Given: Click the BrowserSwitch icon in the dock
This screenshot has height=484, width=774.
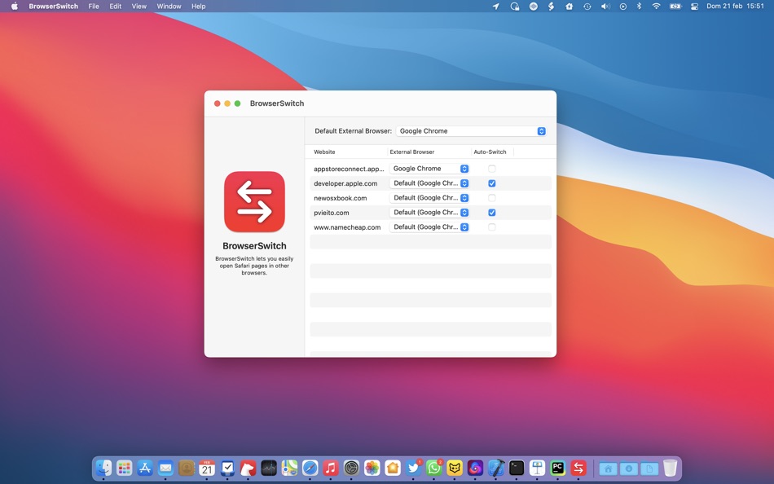Looking at the screenshot, I should point(578,467).
